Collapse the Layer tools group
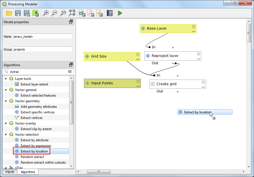 [x=6, y=79]
